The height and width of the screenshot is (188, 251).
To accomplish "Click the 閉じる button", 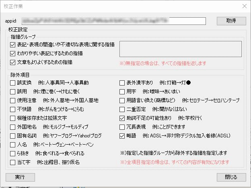I will point(231,177).
